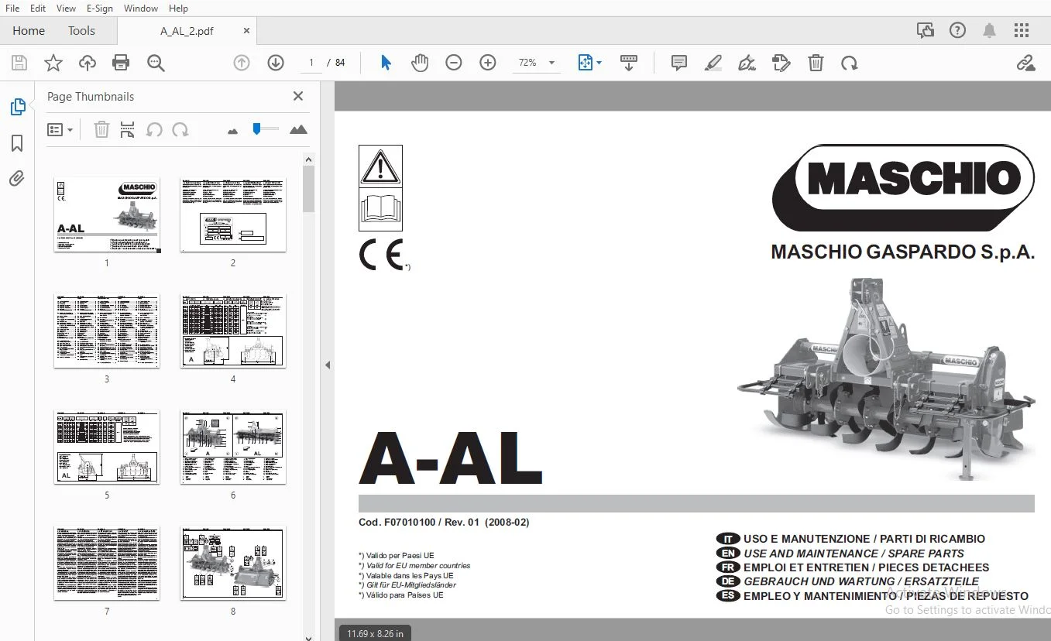Switch to the Tools tab

pyautogui.click(x=81, y=31)
